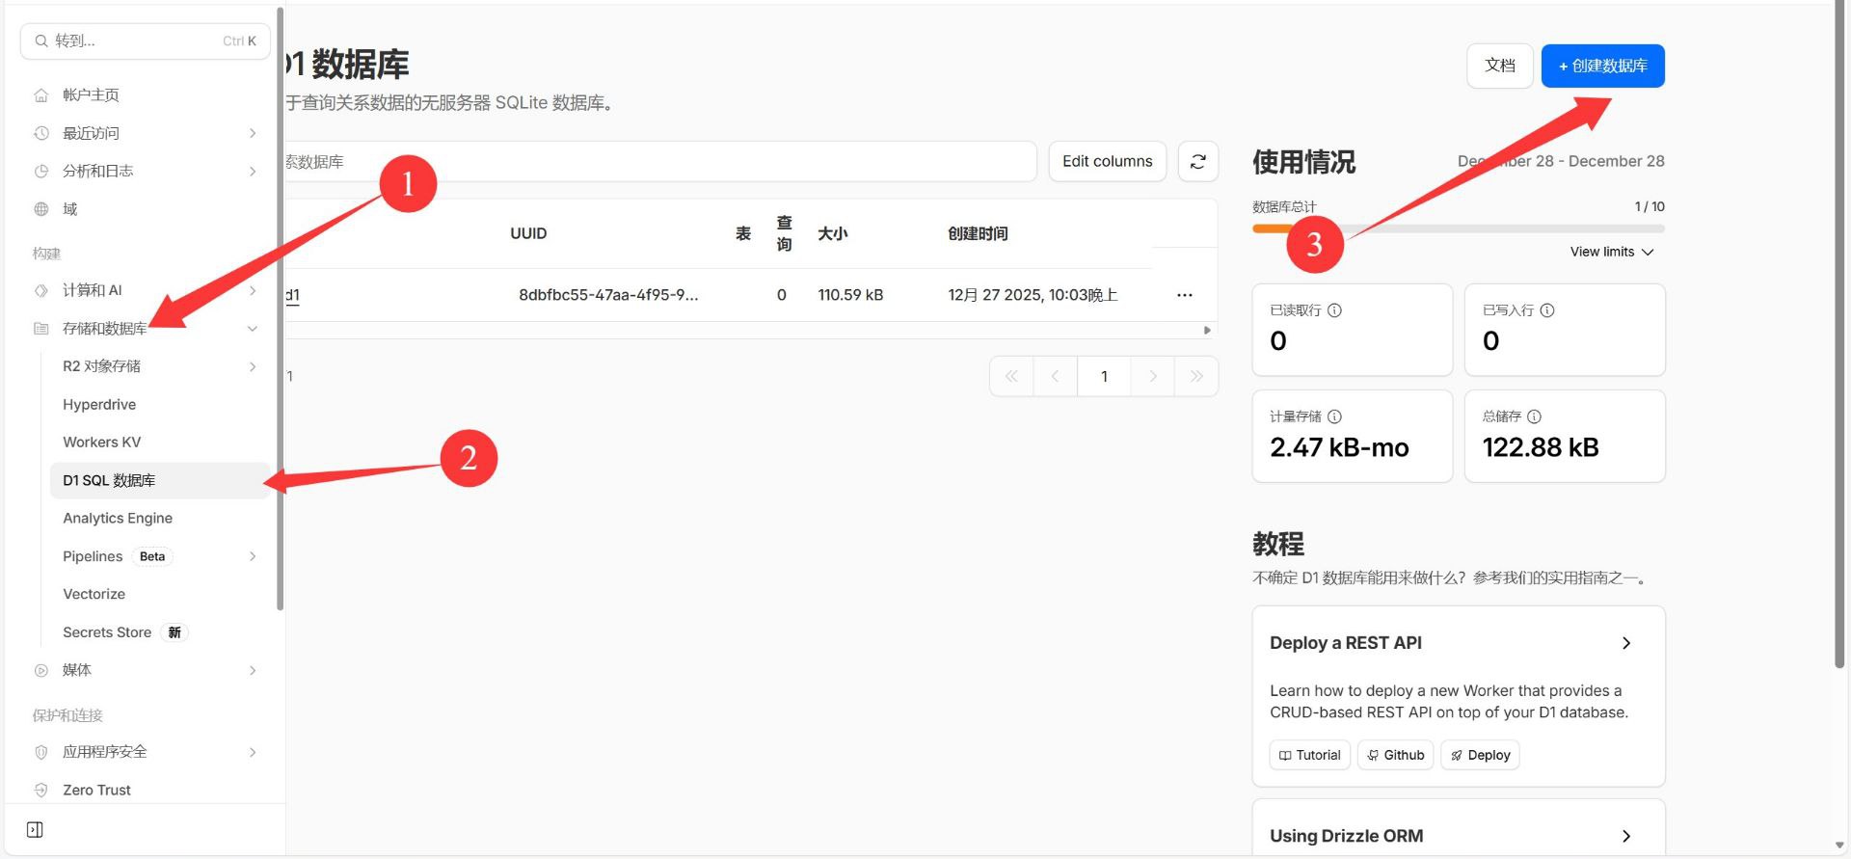
Task: Click info icon next to 总储存
Action: point(1535,416)
